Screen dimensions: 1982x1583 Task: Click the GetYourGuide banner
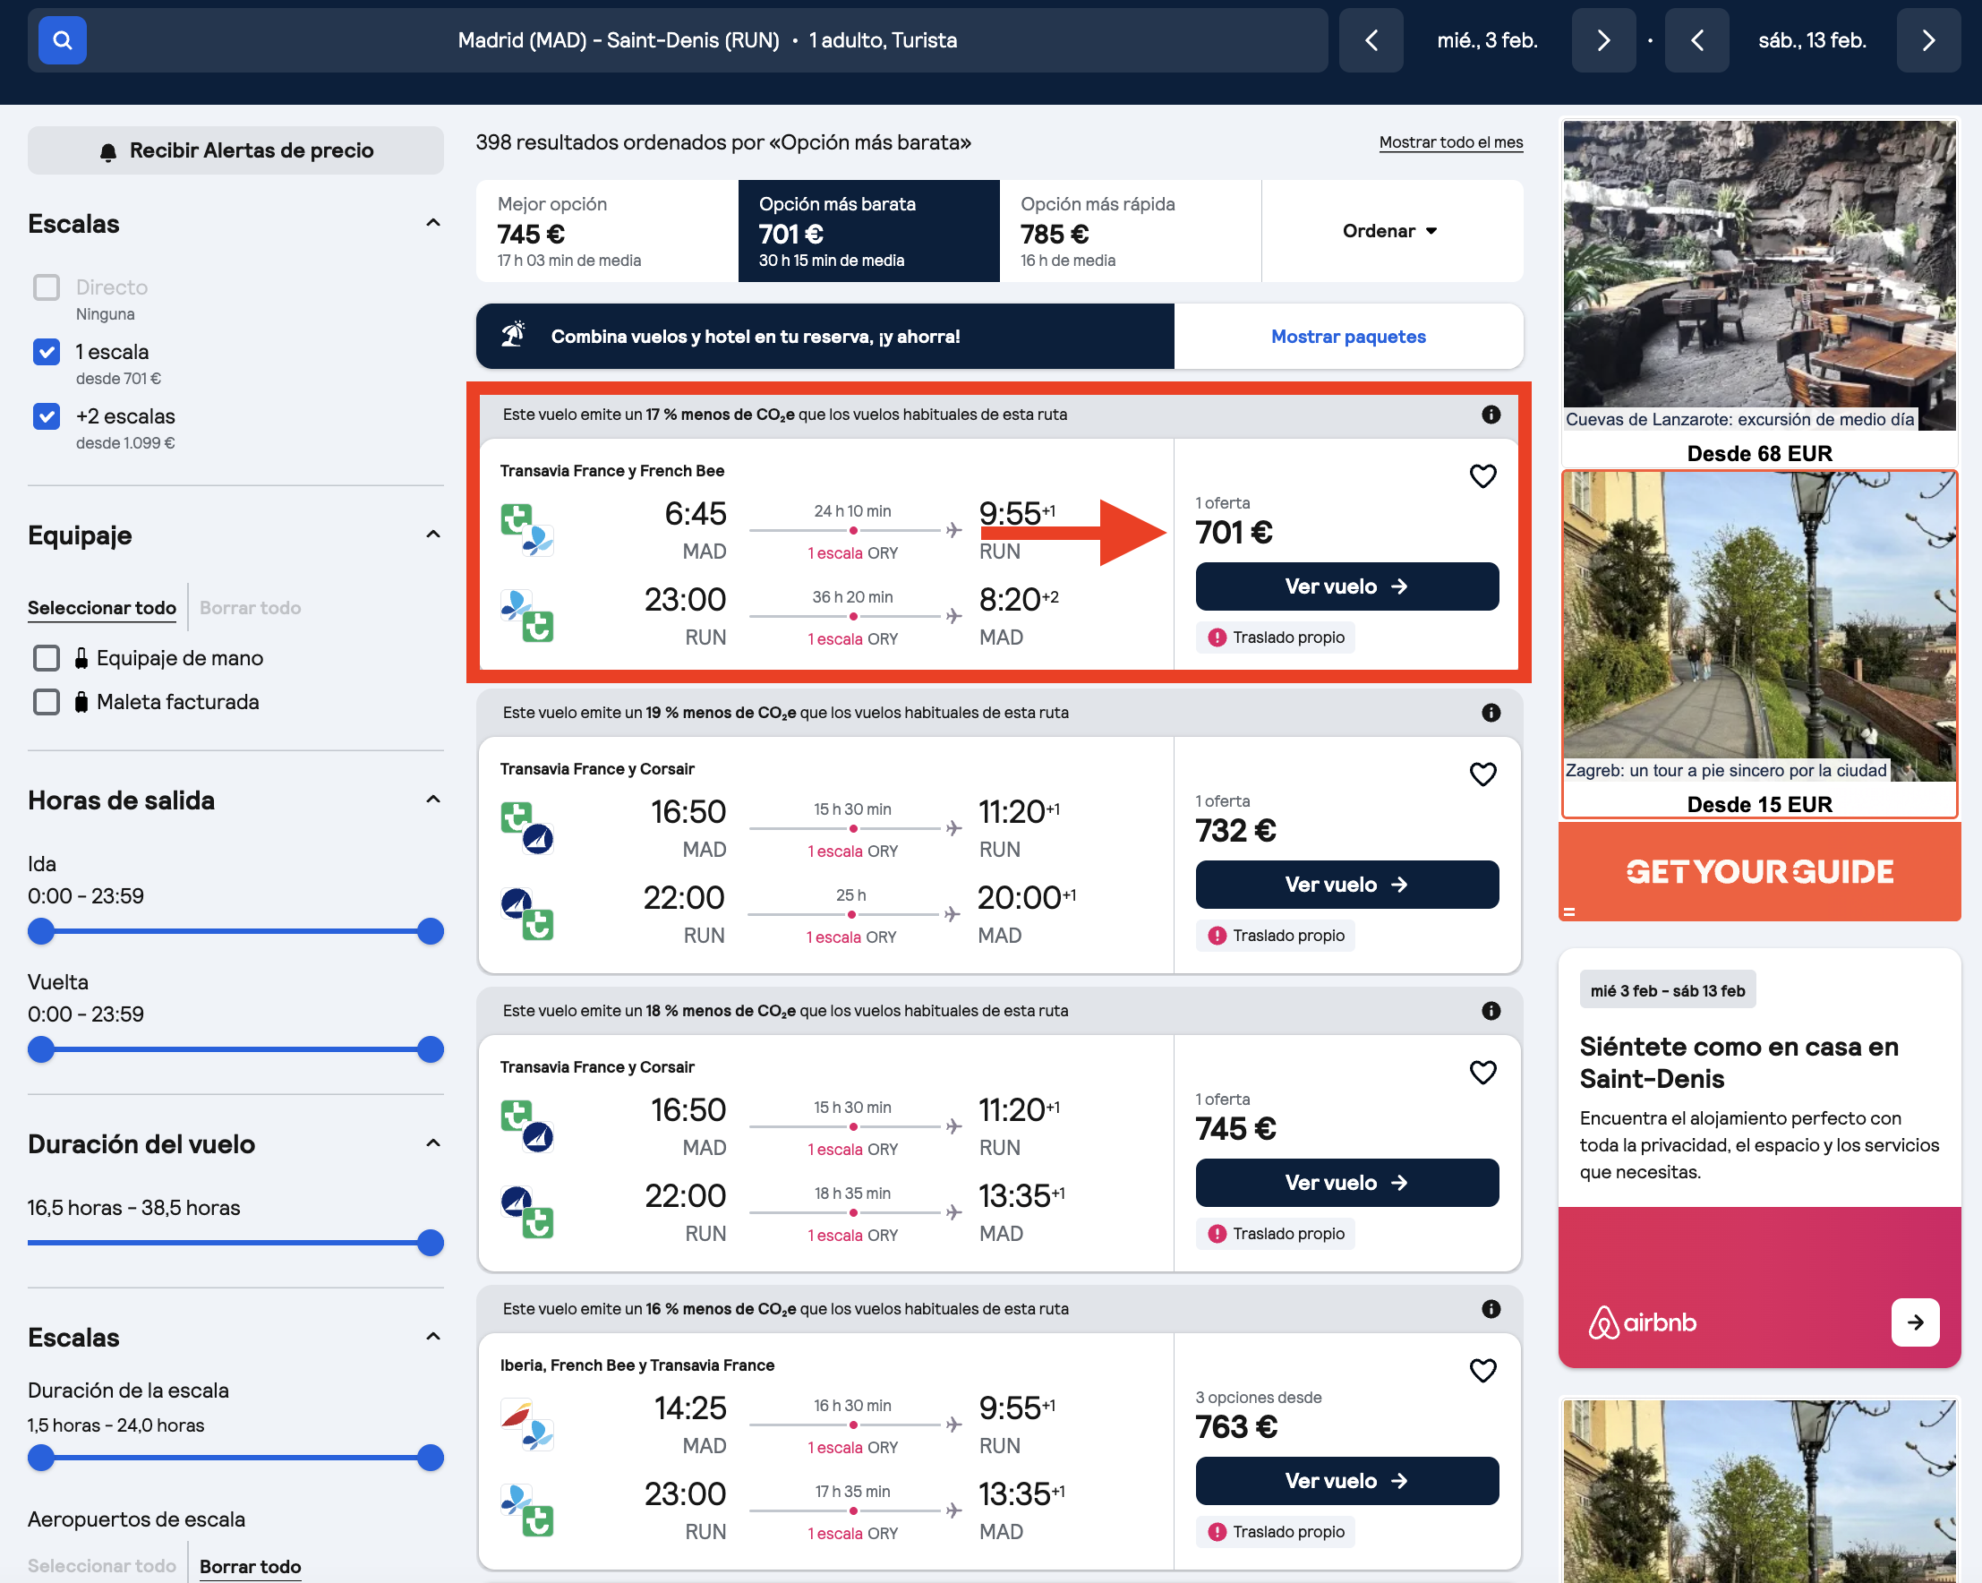(x=1759, y=871)
